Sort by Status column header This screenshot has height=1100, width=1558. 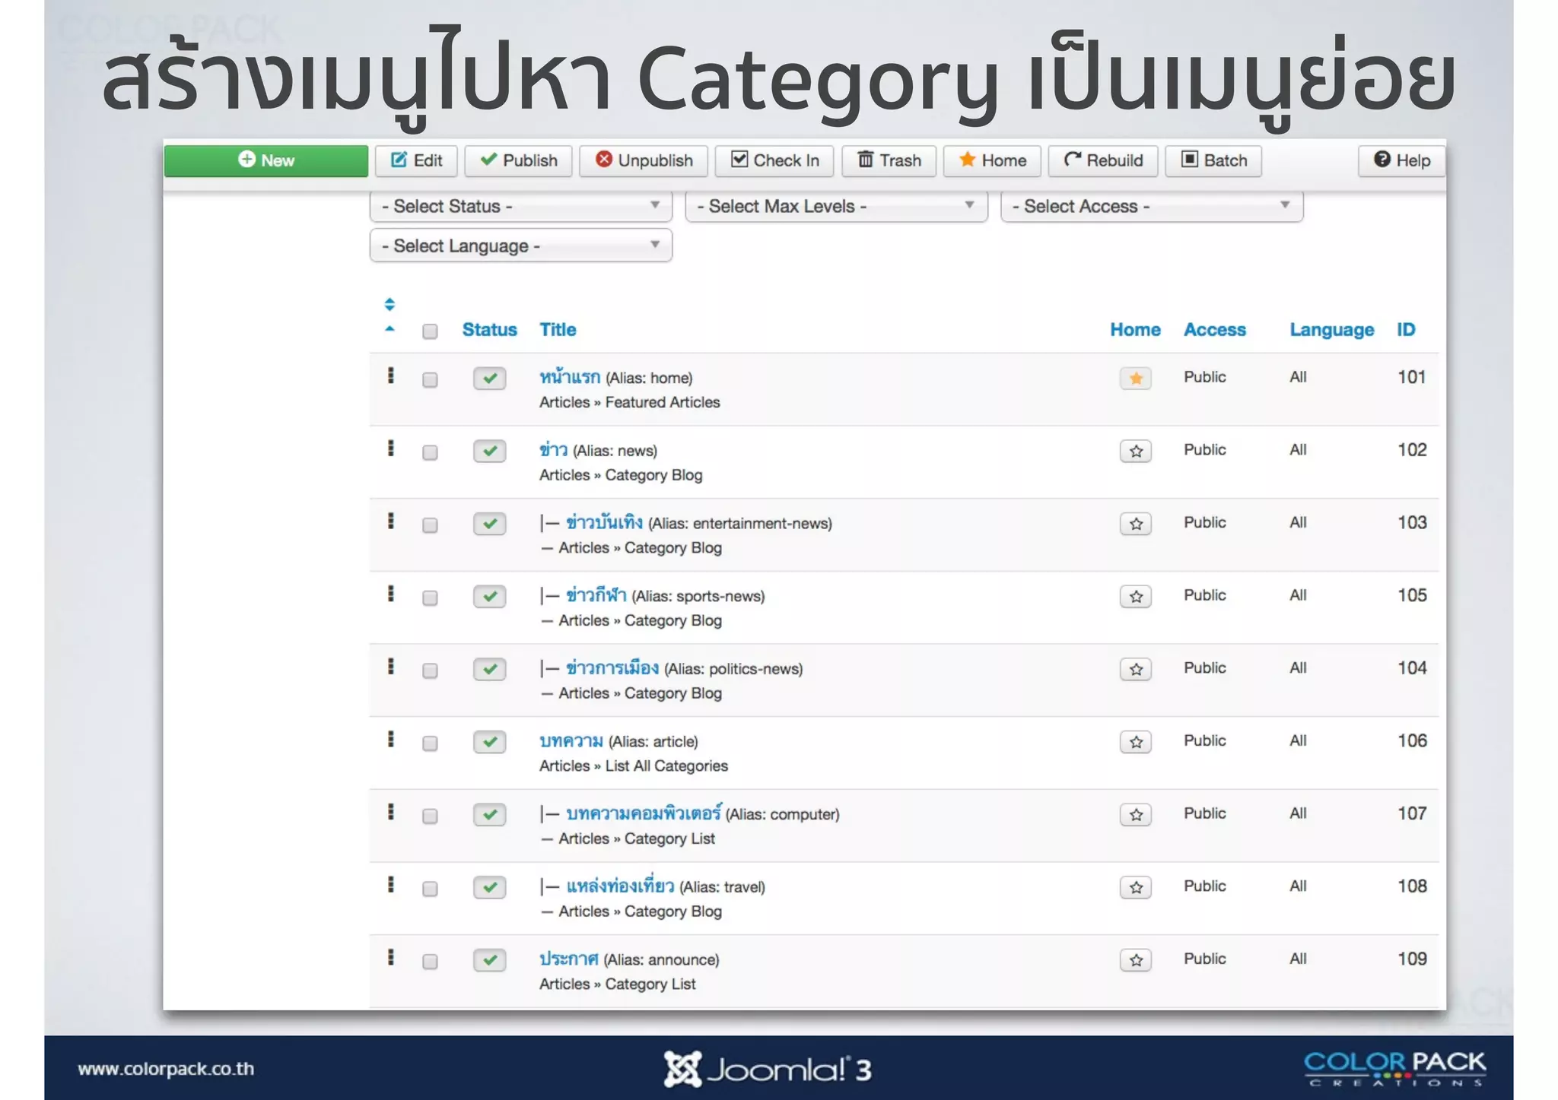pyautogui.click(x=489, y=330)
